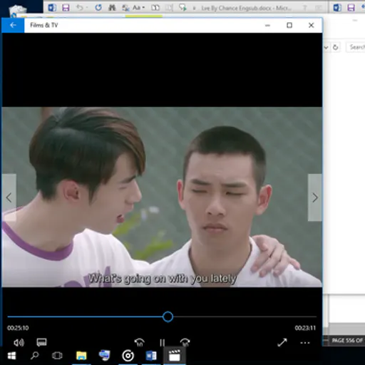Click binoculars Find icon in Word
This screenshot has height=365, width=365.
112,8
